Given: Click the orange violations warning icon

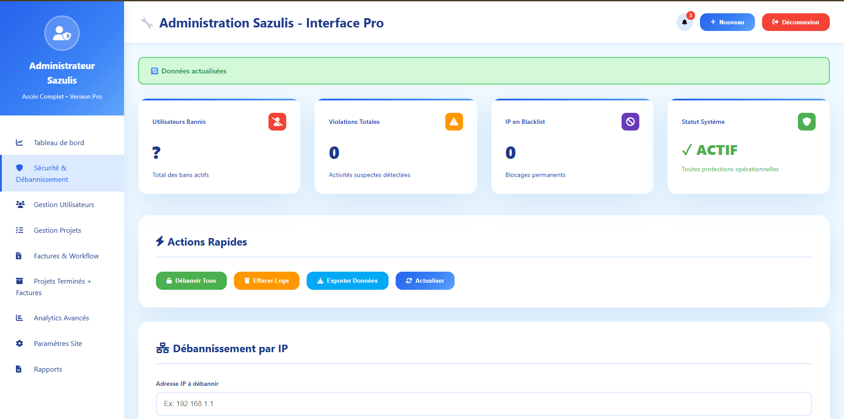Looking at the screenshot, I should pyautogui.click(x=454, y=122).
